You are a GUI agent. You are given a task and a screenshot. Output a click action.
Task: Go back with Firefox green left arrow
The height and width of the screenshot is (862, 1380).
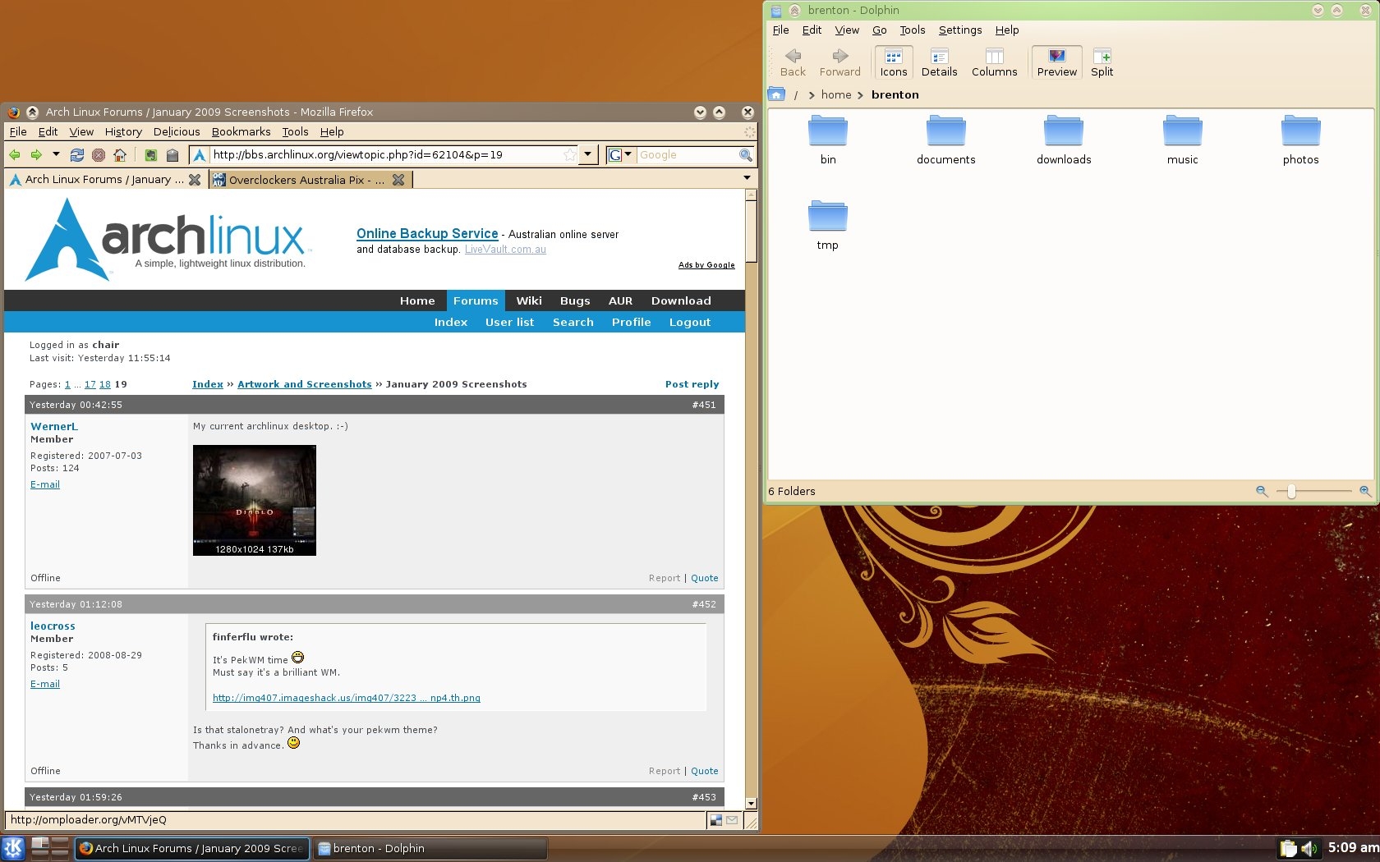(15, 154)
